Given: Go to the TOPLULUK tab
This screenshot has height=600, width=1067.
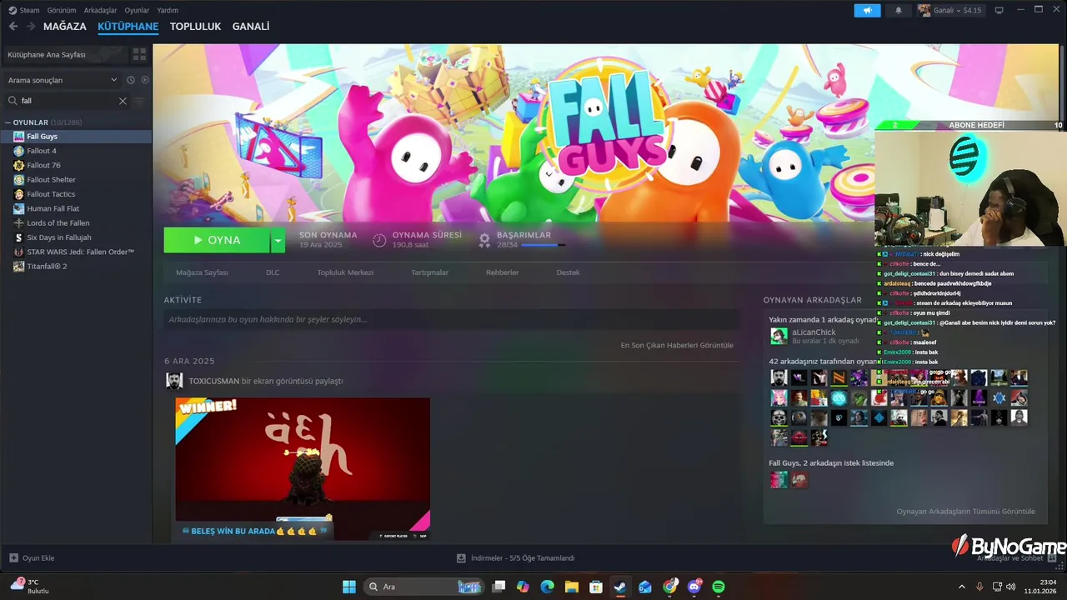Looking at the screenshot, I should click(195, 27).
